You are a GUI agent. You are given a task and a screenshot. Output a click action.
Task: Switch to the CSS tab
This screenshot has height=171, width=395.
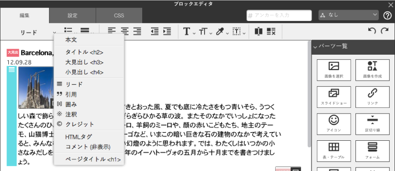[x=119, y=15]
